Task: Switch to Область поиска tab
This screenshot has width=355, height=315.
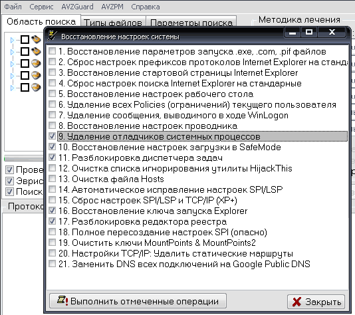Action: coord(41,21)
